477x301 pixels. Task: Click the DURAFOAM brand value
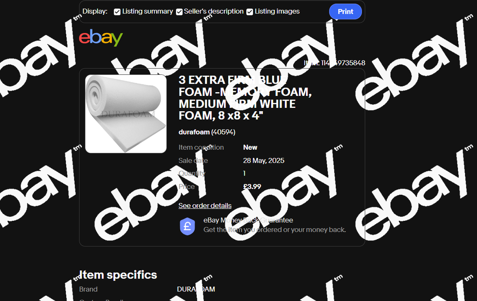click(x=196, y=289)
